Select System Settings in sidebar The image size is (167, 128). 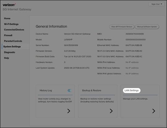(x=12, y=47)
